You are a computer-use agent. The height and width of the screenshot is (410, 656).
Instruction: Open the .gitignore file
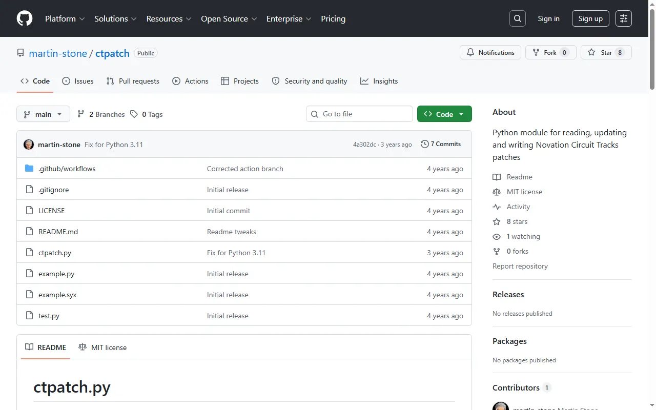[53, 190]
